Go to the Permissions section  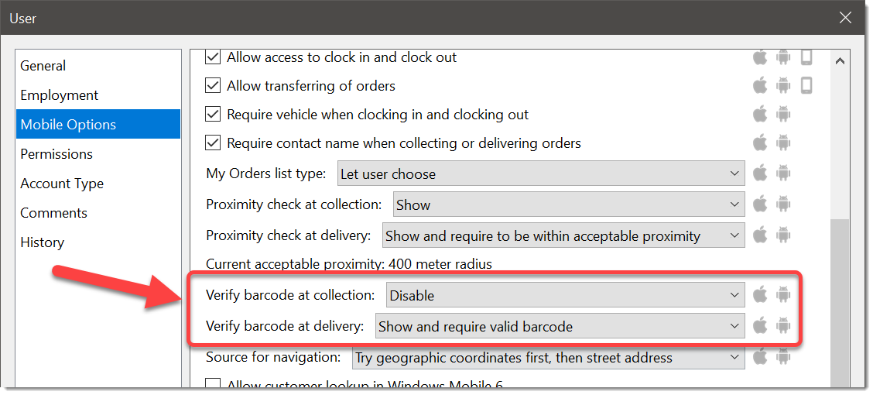98,154
